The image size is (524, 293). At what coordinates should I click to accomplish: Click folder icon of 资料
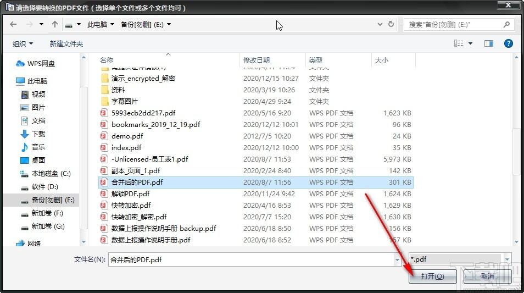(x=105, y=90)
